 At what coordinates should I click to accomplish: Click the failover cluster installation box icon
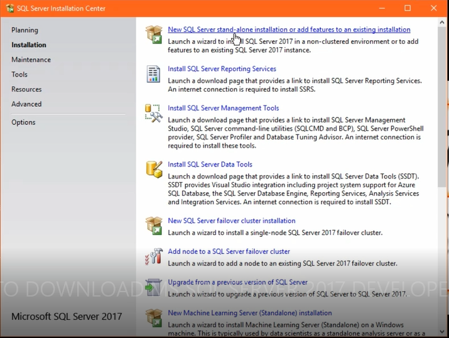(x=154, y=226)
